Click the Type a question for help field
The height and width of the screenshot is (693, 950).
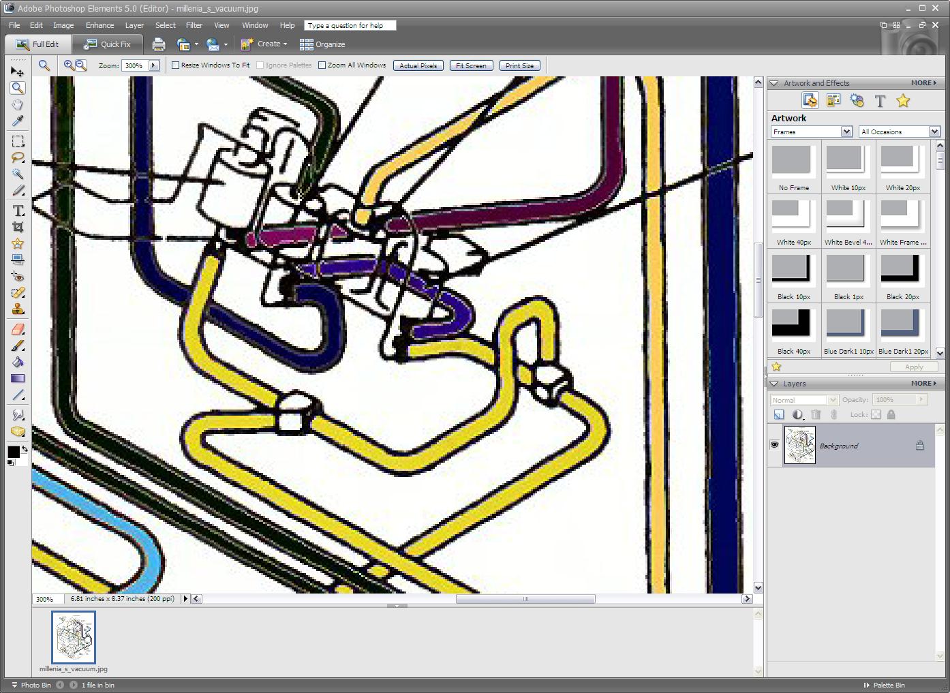(x=350, y=25)
